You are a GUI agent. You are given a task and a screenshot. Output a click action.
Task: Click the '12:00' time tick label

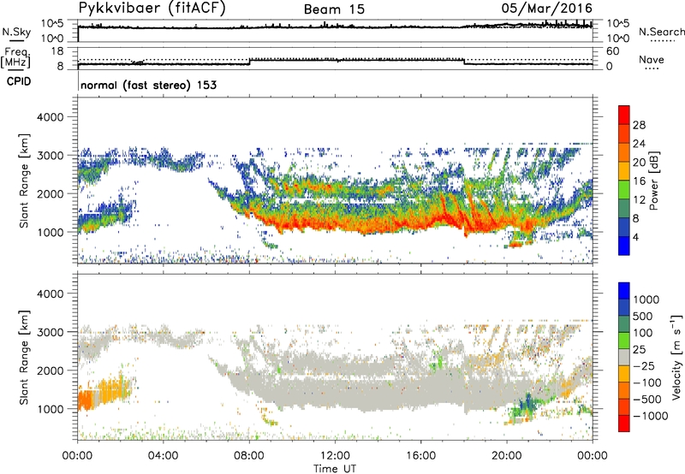click(335, 456)
